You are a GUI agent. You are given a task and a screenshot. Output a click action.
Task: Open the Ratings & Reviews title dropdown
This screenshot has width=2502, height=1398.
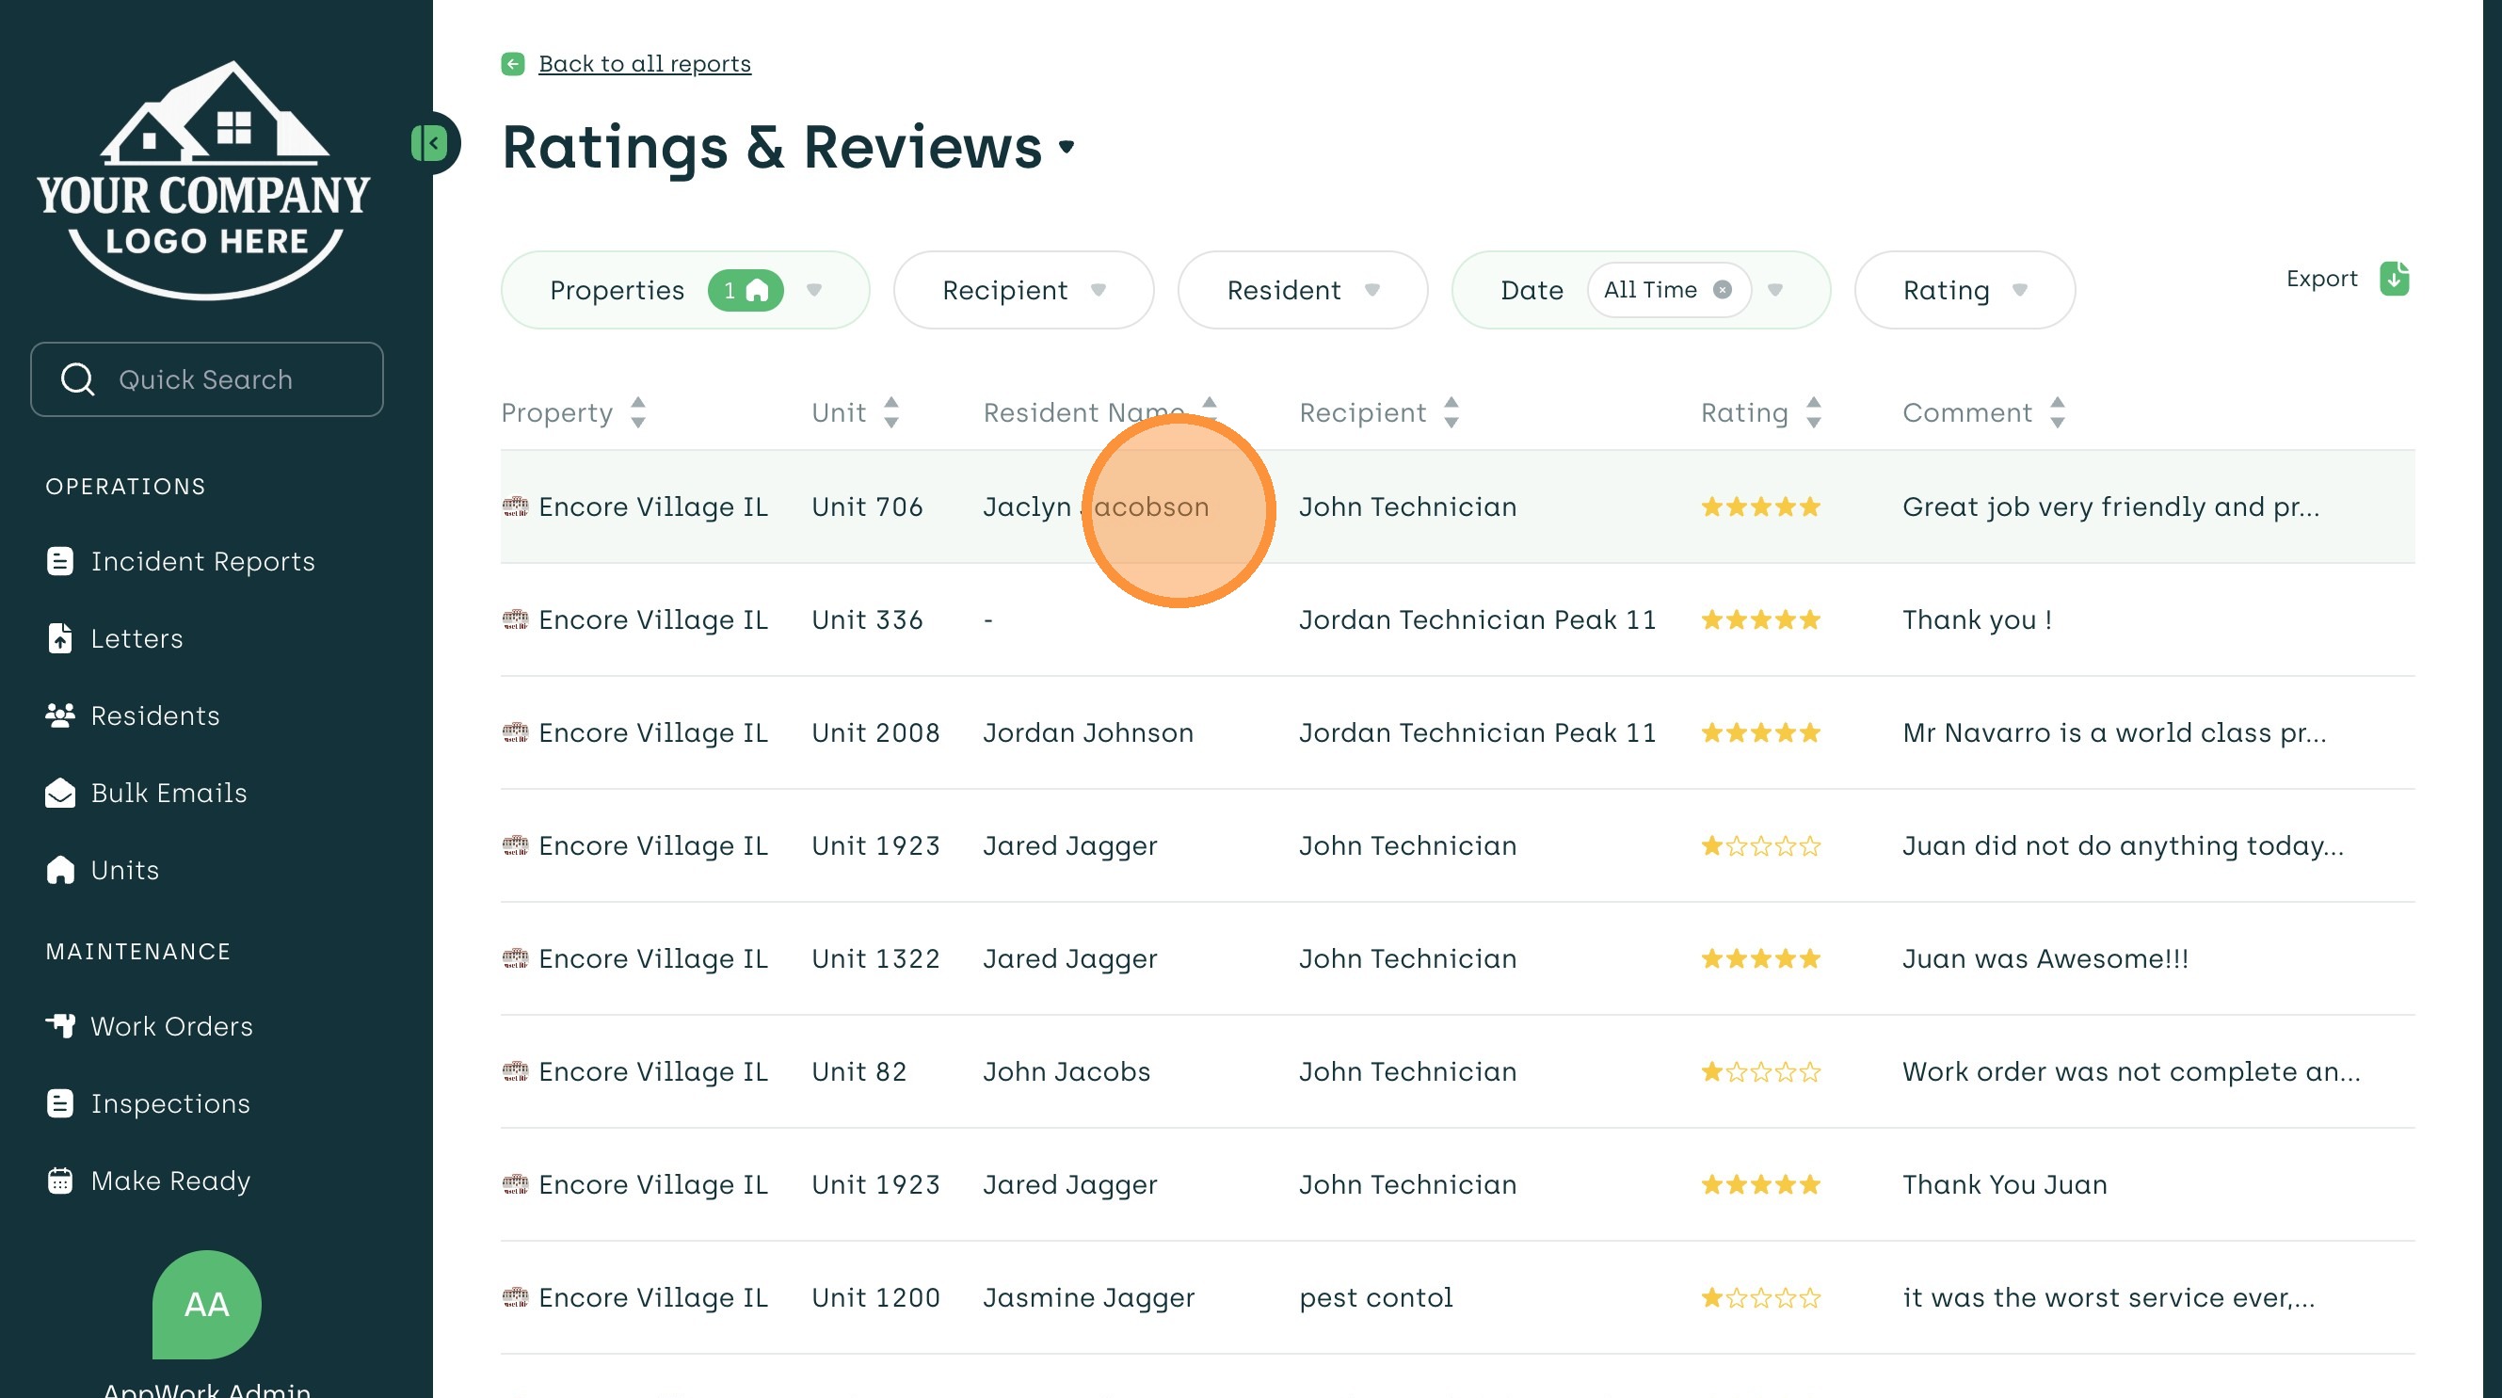point(1067,148)
